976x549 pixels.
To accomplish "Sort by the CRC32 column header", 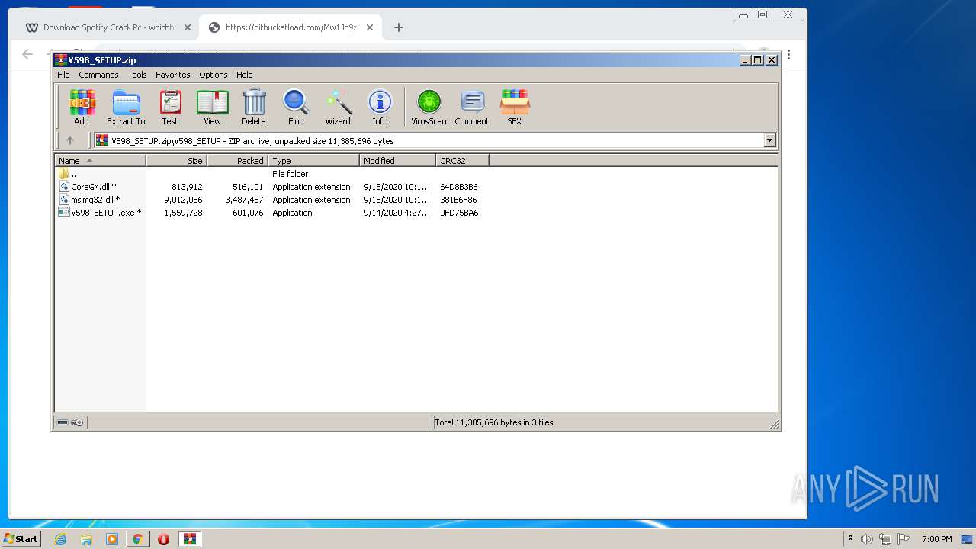I will [x=462, y=161].
